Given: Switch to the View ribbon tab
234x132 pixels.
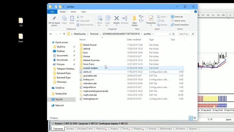Looking at the screenshot, I should coord(84,12).
